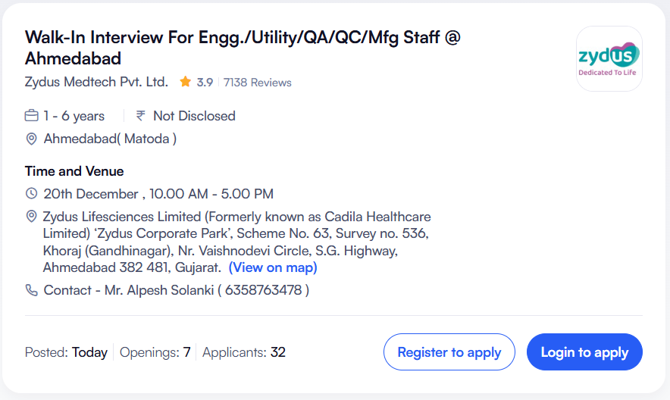Click the rupee salary icon
The image size is (670, 400).
(140, 116)
